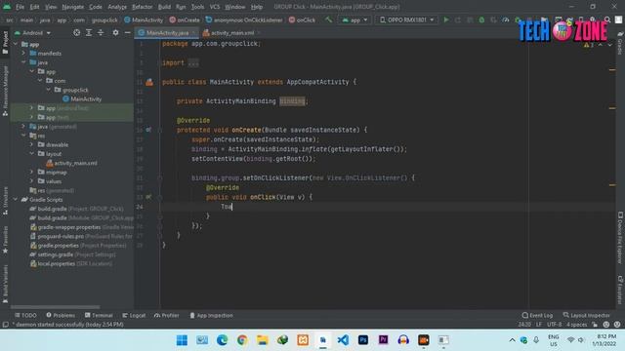The width and height of the screenshot is (625, 351).
Task: Click the Make Project hammer icon
Action: click(328, 19)
